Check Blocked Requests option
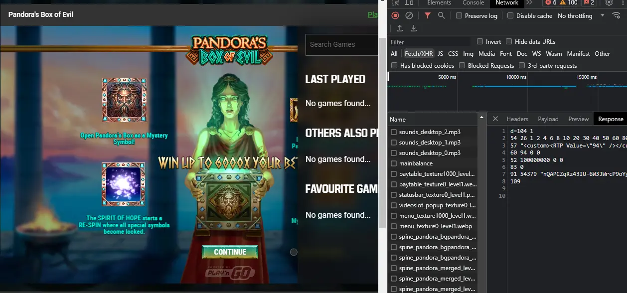Image resolution: width=627 pixels, height=293 pixels. [462, 65]
